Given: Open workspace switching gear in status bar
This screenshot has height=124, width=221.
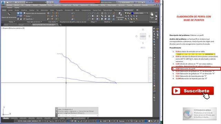Looking at the screenshot, I should coord(110,121).
